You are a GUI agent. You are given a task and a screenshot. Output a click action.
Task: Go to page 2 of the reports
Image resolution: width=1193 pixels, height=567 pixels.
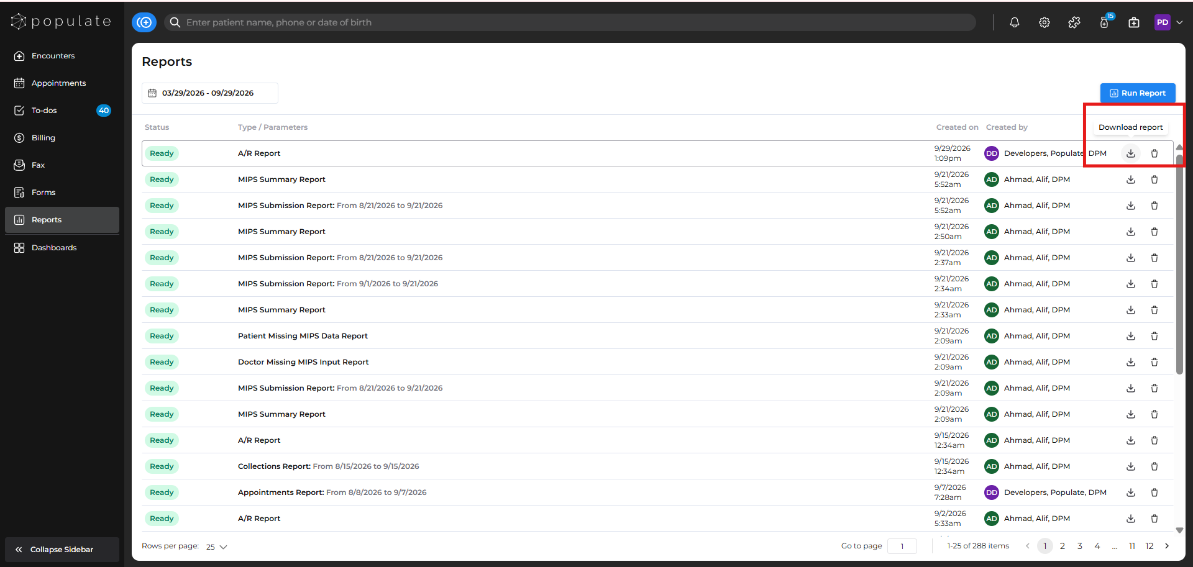click(x=1063, y=546)
